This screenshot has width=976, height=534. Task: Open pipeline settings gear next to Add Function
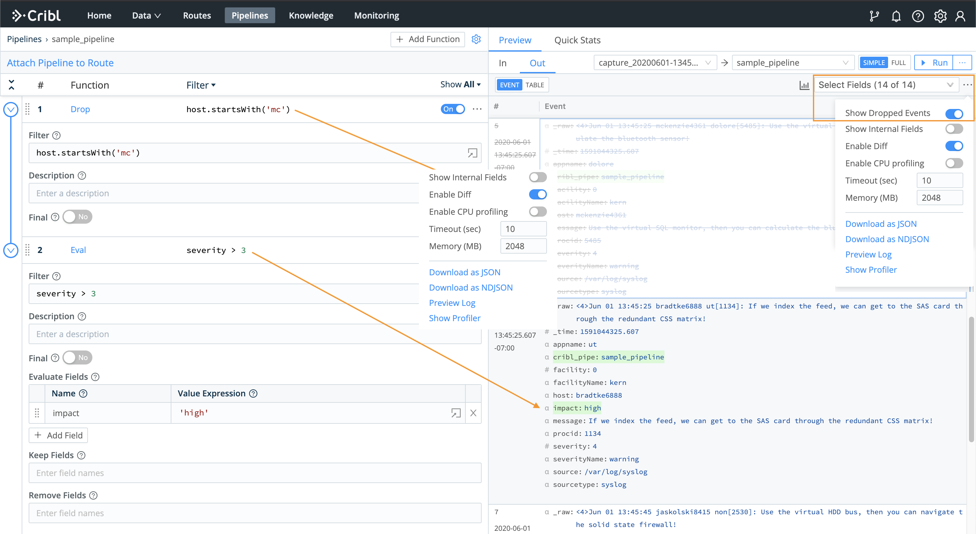[x=476, y=39]
